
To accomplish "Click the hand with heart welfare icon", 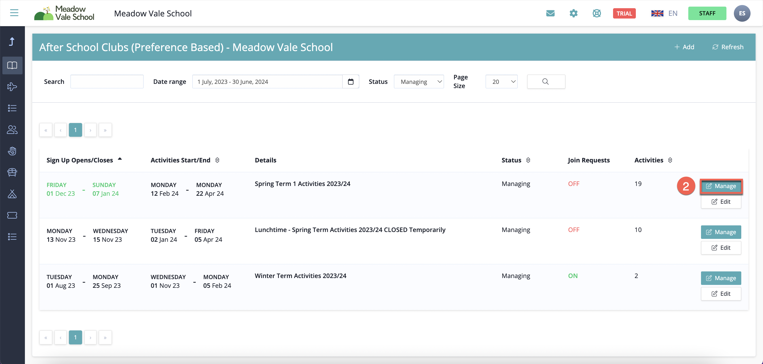I will pyautogui.click(x=12, y=151).
